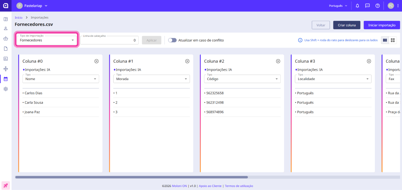Open the dashboard layout icon in sidebar

[x=6, y=19]
